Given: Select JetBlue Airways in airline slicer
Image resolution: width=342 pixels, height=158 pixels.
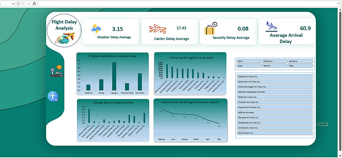Looking at the screenshot, I should click(x=275, y=113).
